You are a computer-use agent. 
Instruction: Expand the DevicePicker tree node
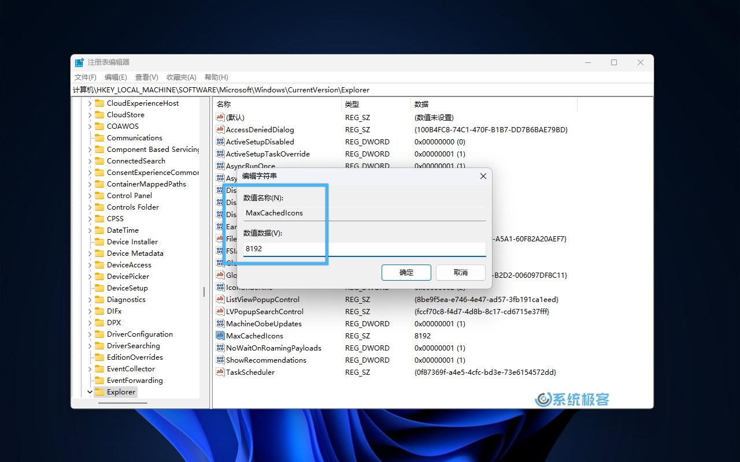point(90,277)
